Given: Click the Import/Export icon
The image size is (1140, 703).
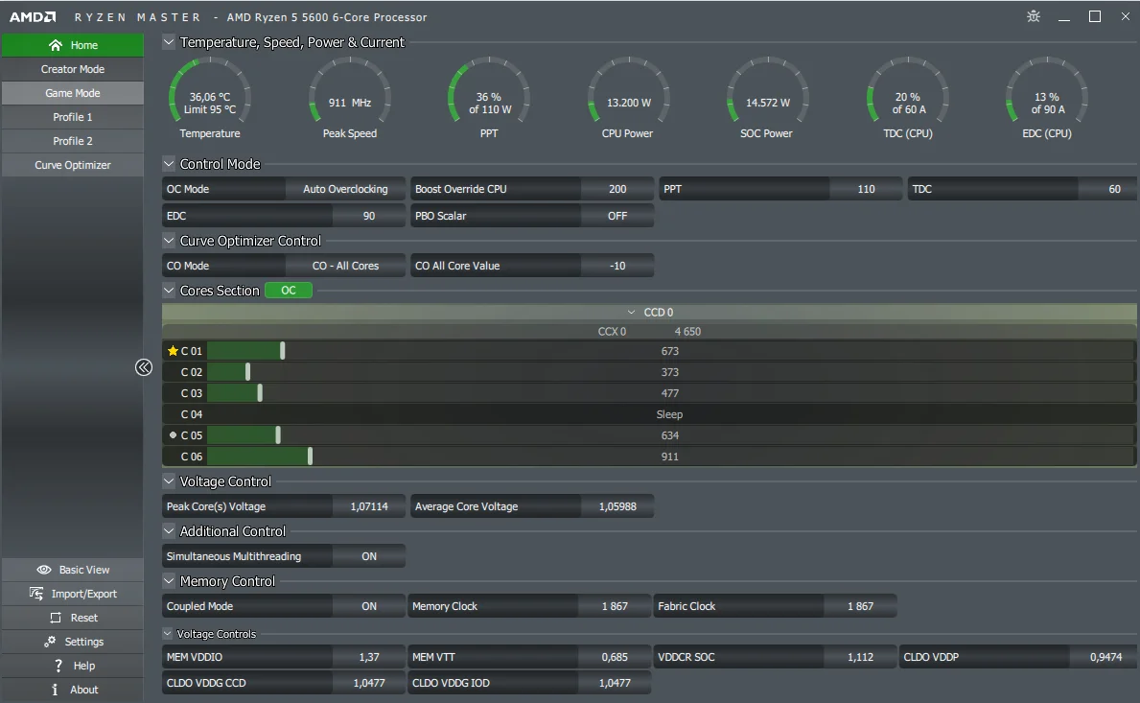Looking at the screenshot, I should (36, 594).
